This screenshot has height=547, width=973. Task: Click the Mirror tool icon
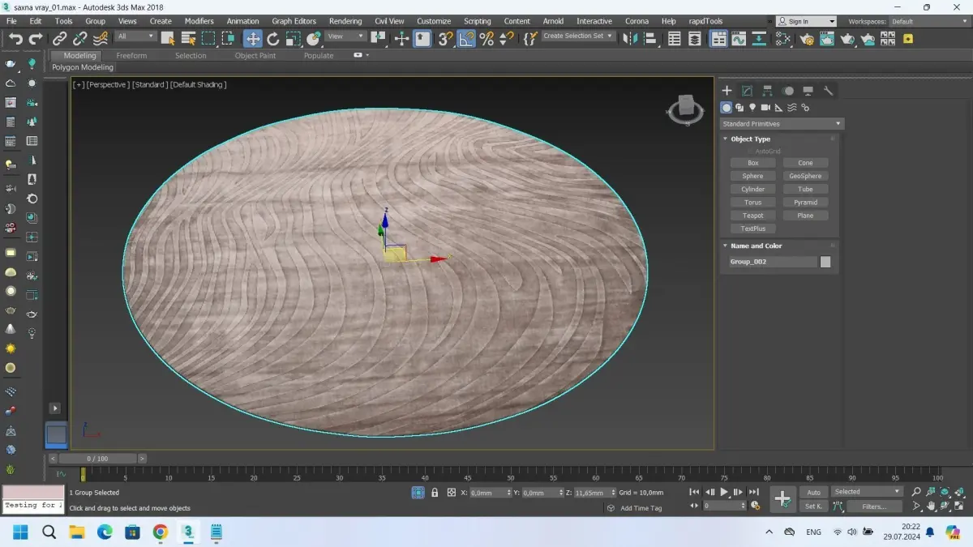tap(629, 38)
